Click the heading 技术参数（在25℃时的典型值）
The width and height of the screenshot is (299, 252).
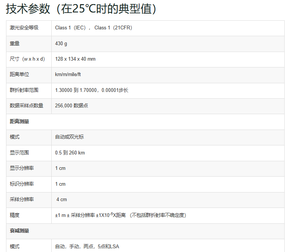(81, 9)
